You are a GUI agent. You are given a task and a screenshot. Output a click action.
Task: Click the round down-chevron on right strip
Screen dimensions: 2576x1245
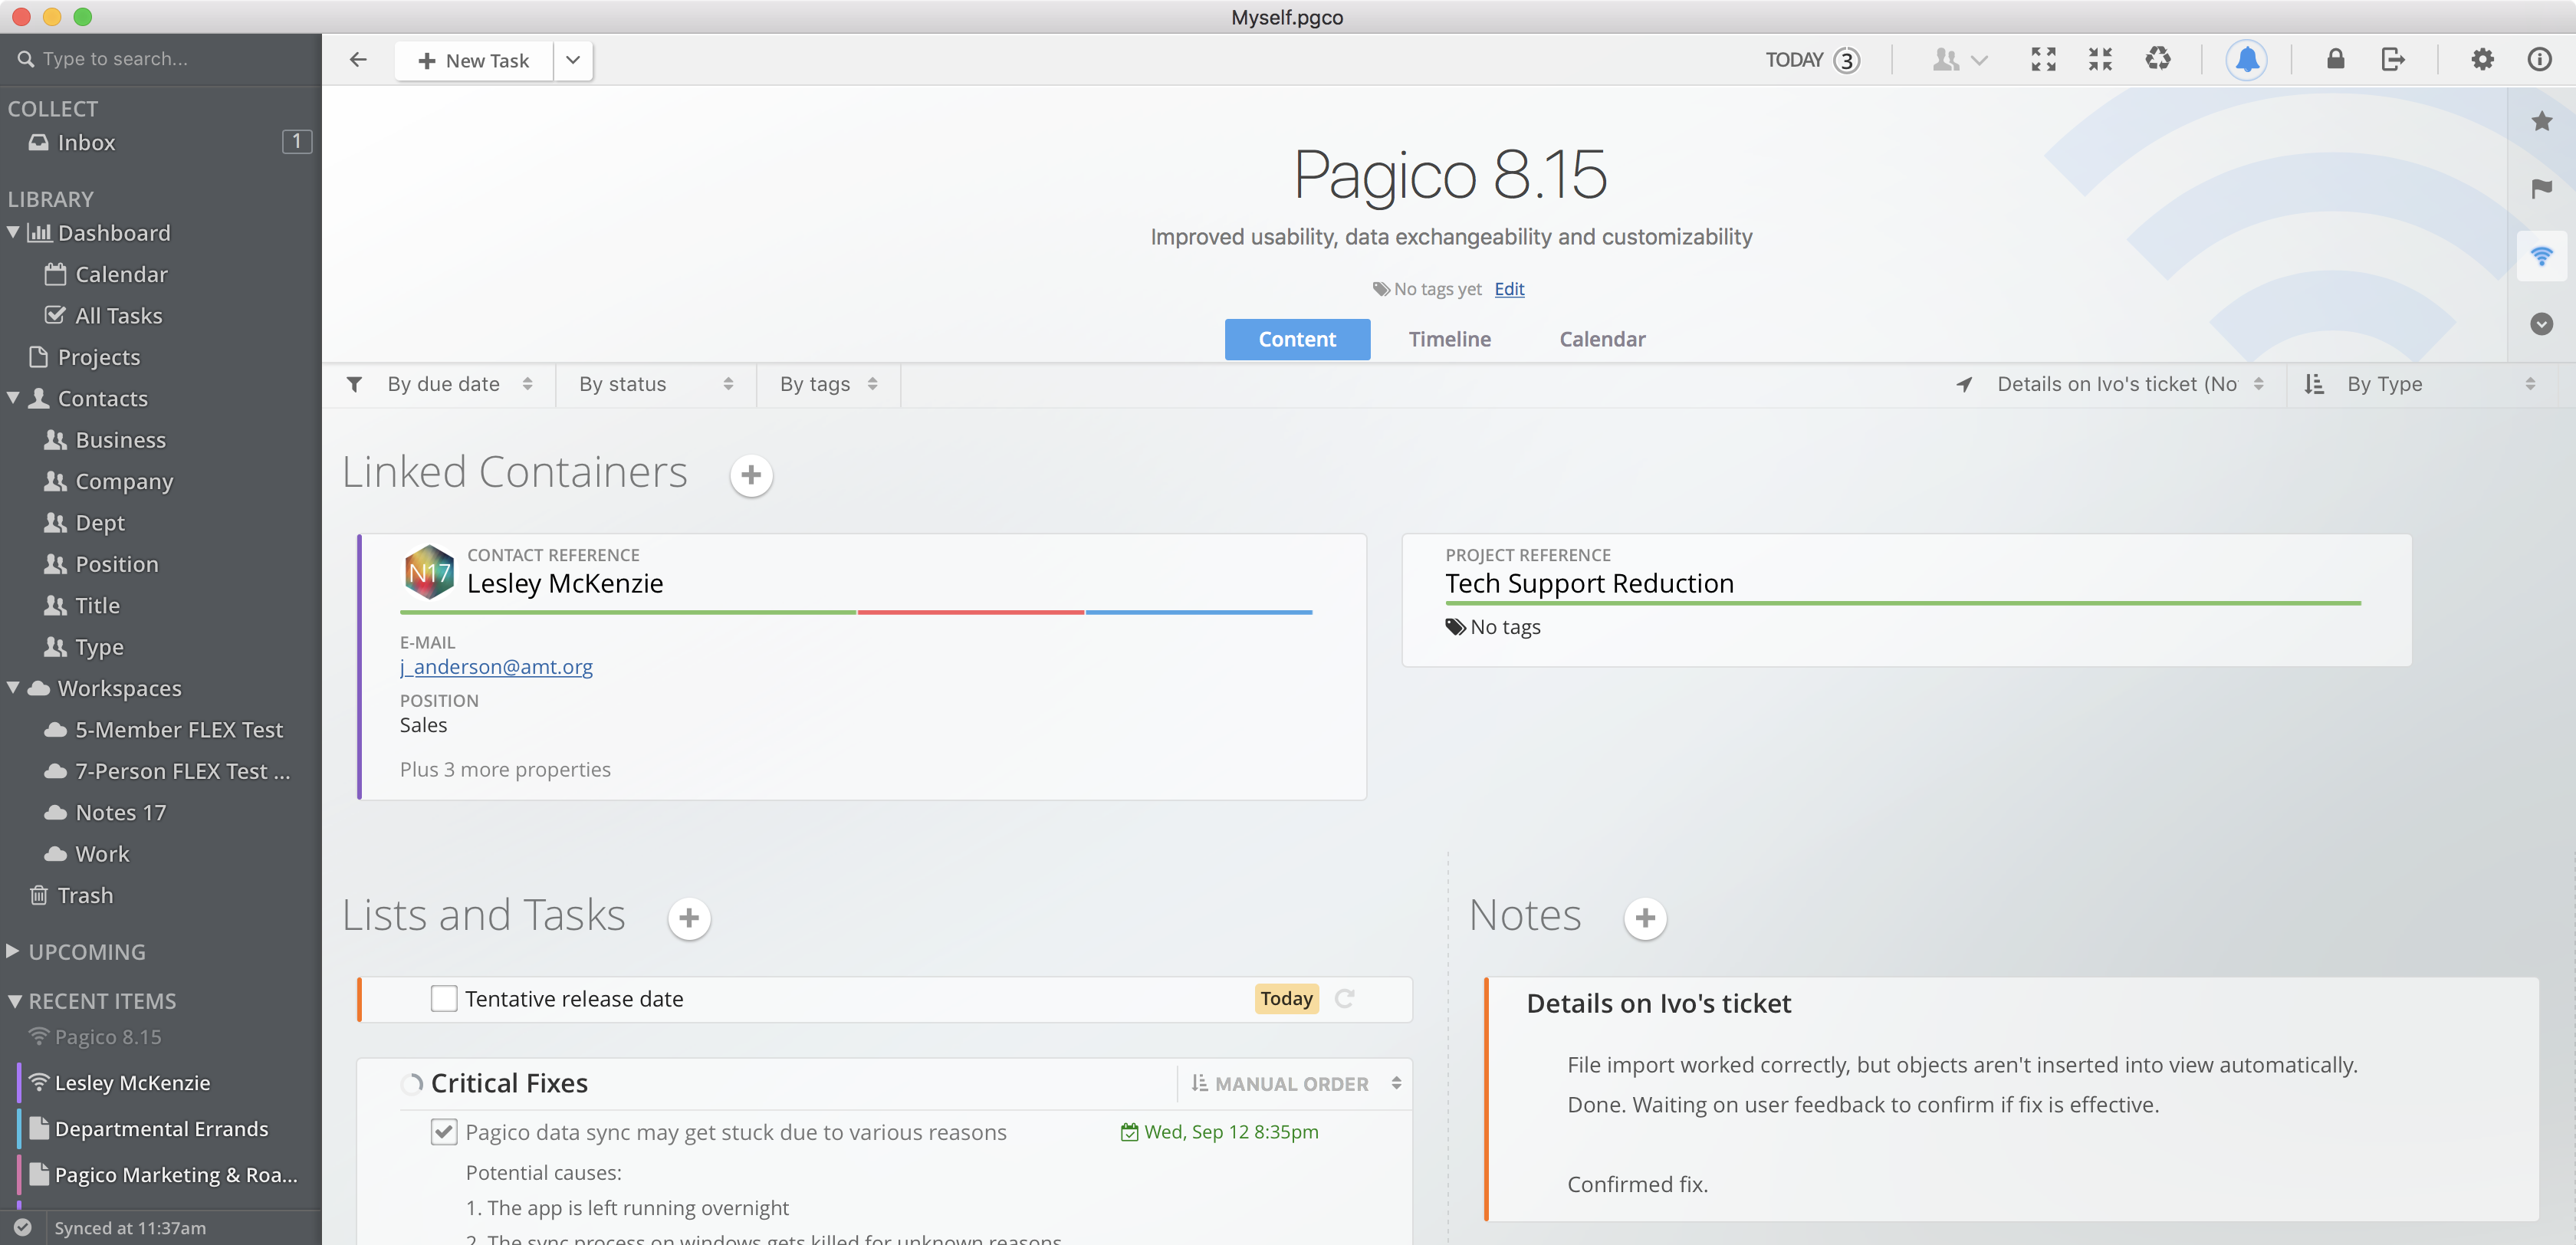pyautogui.click(x=2541, y=324)
